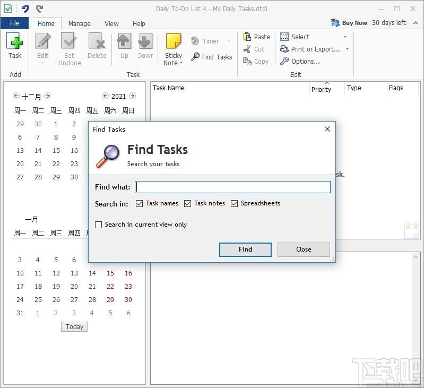Go to previous year before 2021
Viewport: 424px width, 388px height.
tap(105, 96)
